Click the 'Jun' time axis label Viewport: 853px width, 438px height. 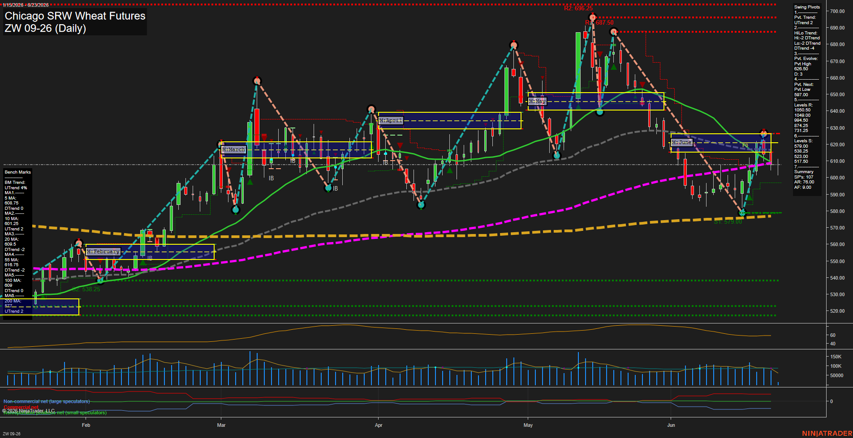pos(671,425)
